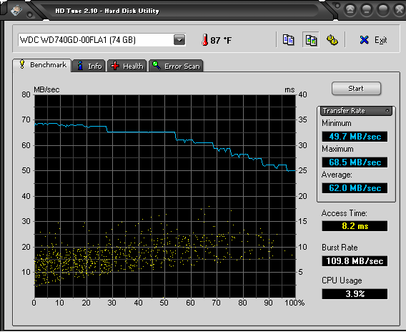This screenshot has width=406, height=332.
Task: Click the lightbulb icon on Benchmark tab
Action: tap(22, 64)
